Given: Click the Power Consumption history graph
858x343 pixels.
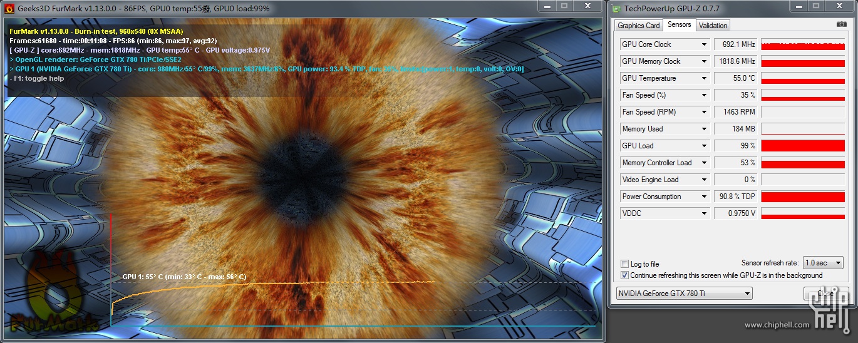Looking at the screenshot, I should pyautogui.click(x=803, y=197).
